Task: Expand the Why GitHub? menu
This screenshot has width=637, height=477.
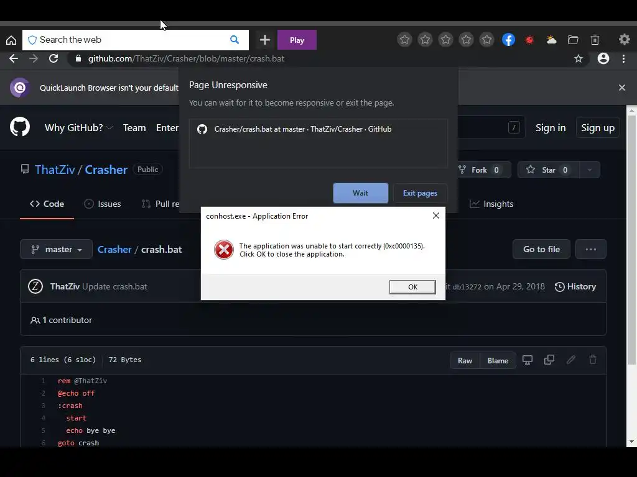Action: [78, 128]
